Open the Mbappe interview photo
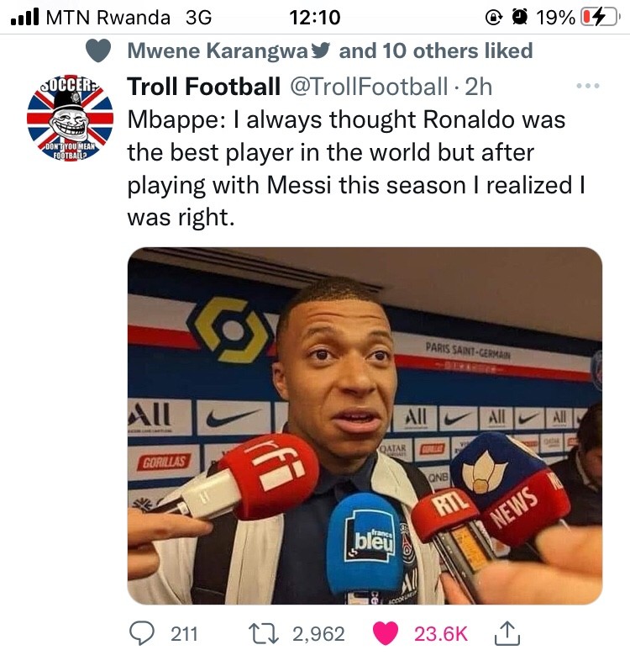The image size is (630, 666). pyautogui.click(x=365, y=425)
